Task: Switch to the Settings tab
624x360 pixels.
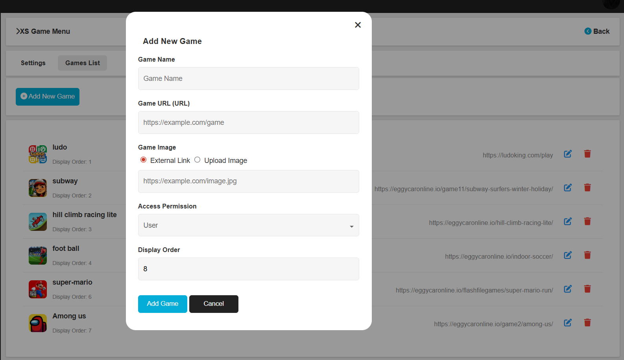Action: point(33,63)
